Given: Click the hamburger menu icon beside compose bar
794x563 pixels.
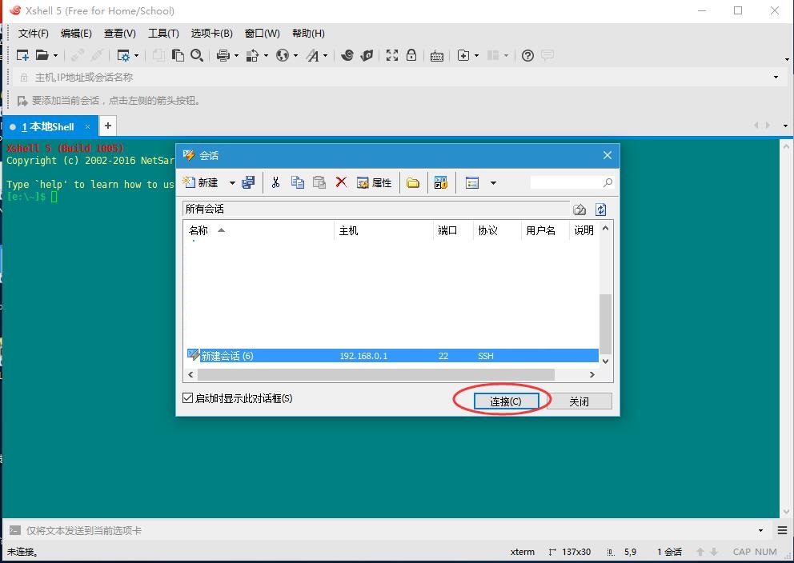Looking at the screenshot, I should pyautogui.click(x=782, y=530).
